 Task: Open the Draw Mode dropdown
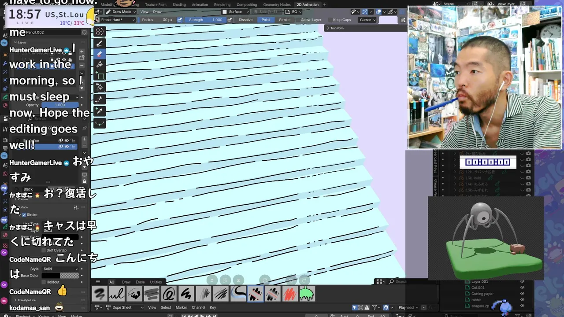click(121, 12)
